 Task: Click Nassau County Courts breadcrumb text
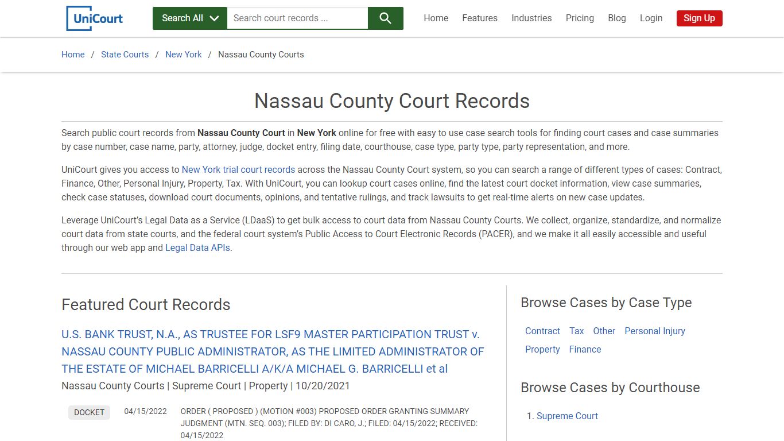pyautogui.click(x=261, y=55)
